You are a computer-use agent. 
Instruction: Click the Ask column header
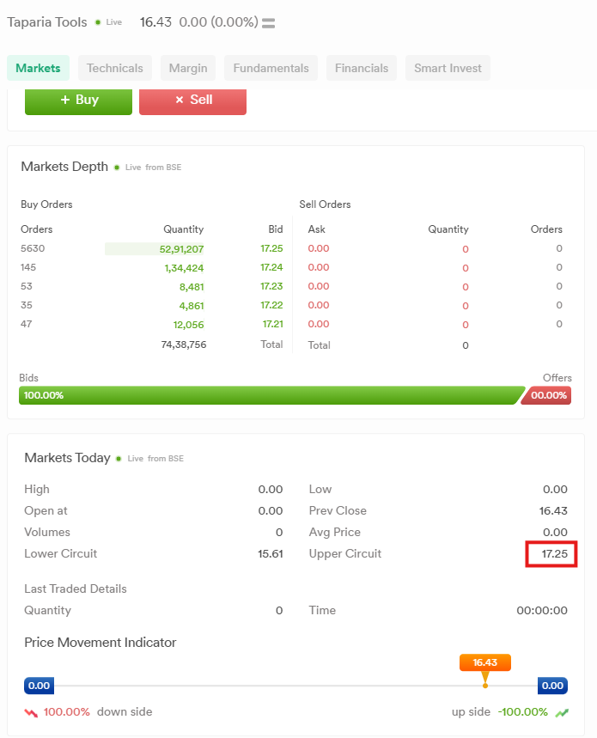[317, 229]
